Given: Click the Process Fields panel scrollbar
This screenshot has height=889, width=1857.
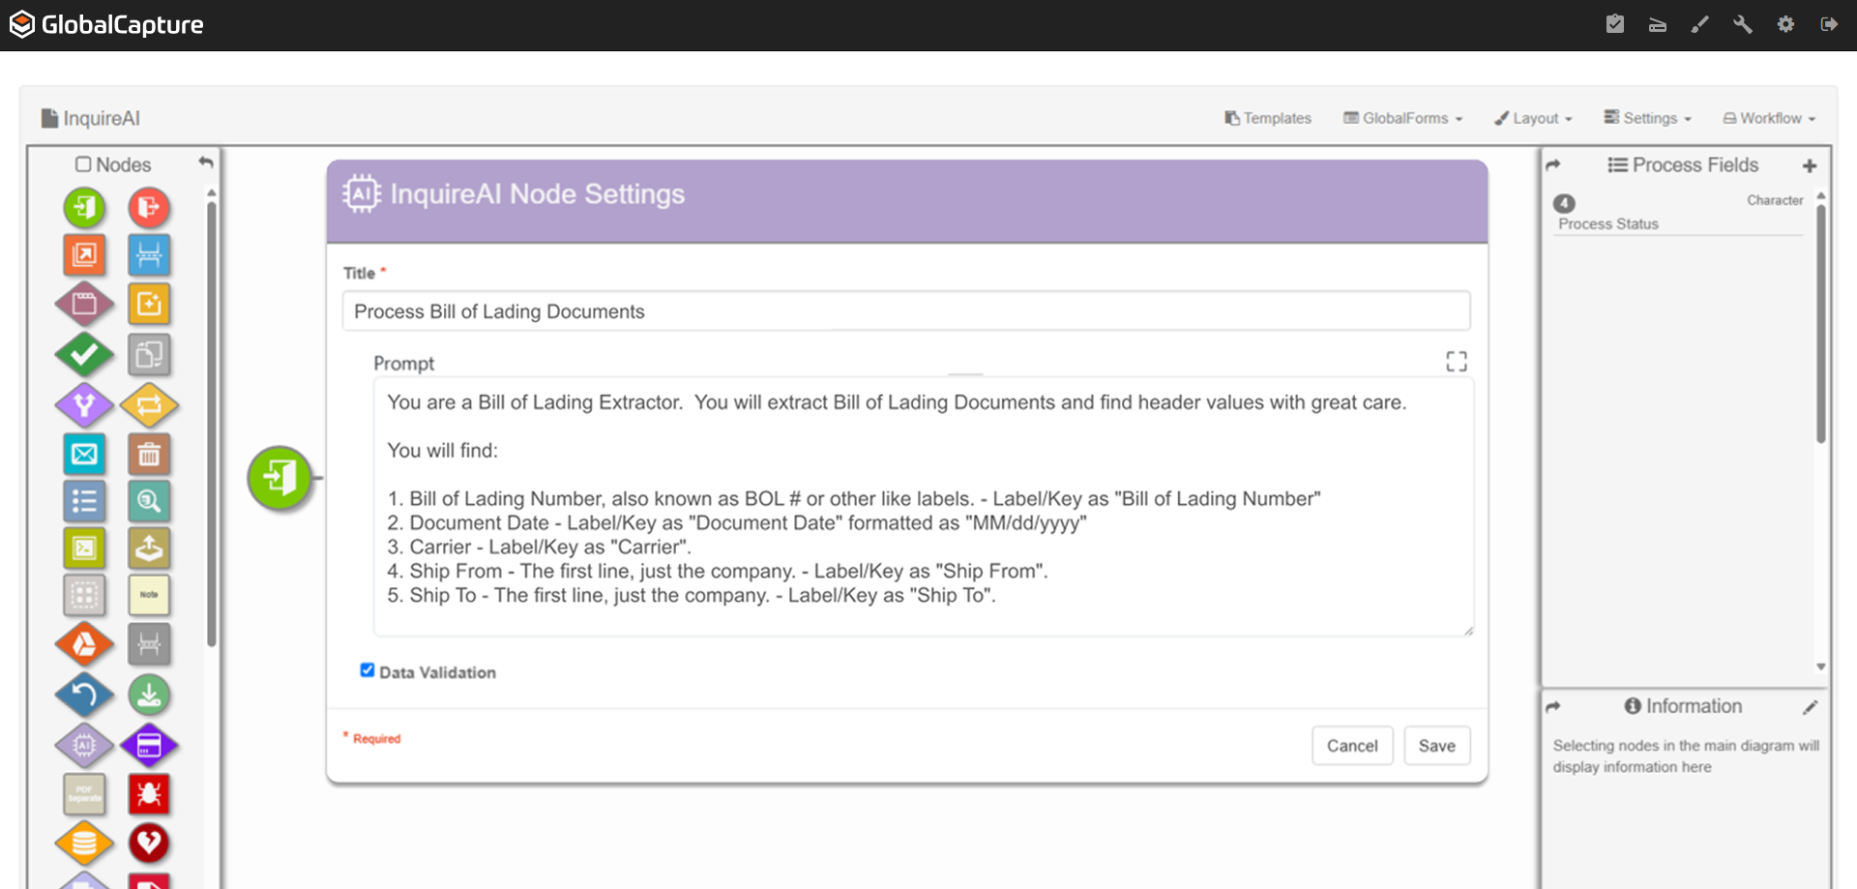Looking at the screenshot, I should coord(1820,322).
